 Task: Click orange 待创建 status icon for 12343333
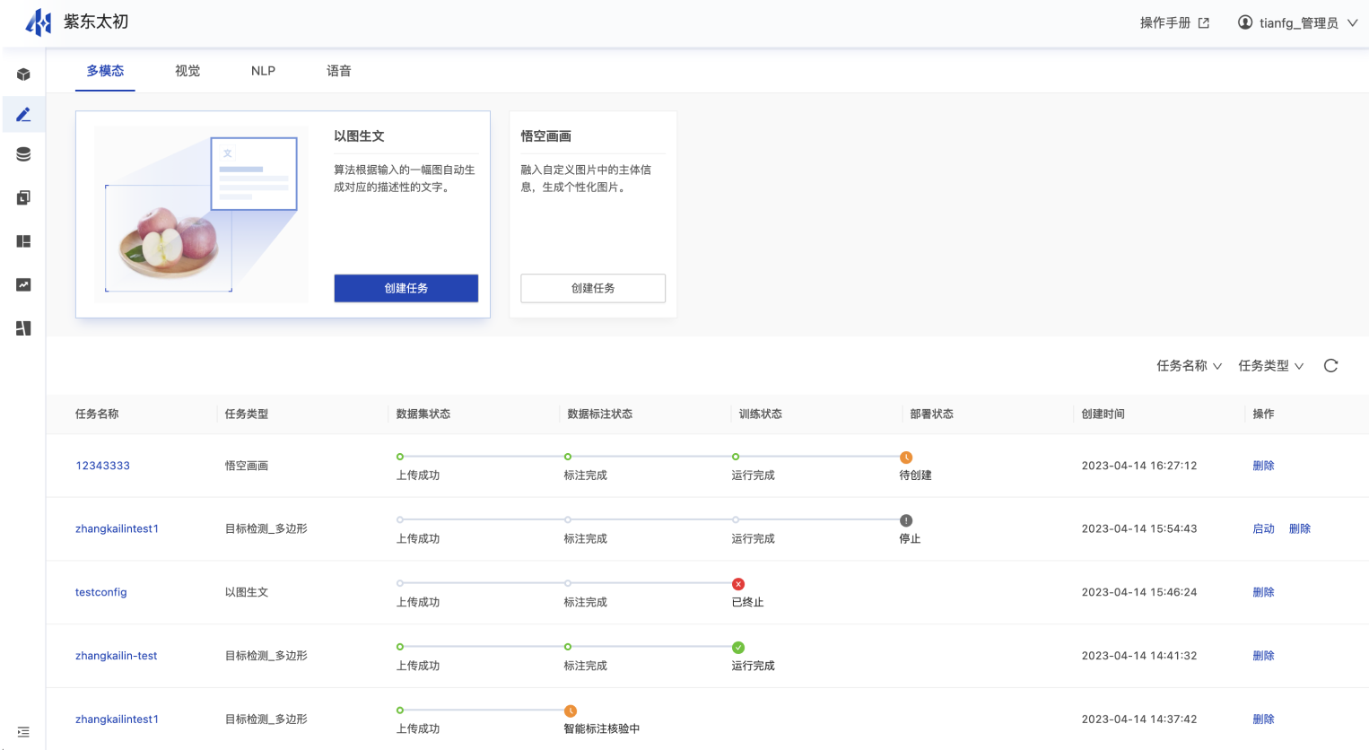[x=906, y=458]
